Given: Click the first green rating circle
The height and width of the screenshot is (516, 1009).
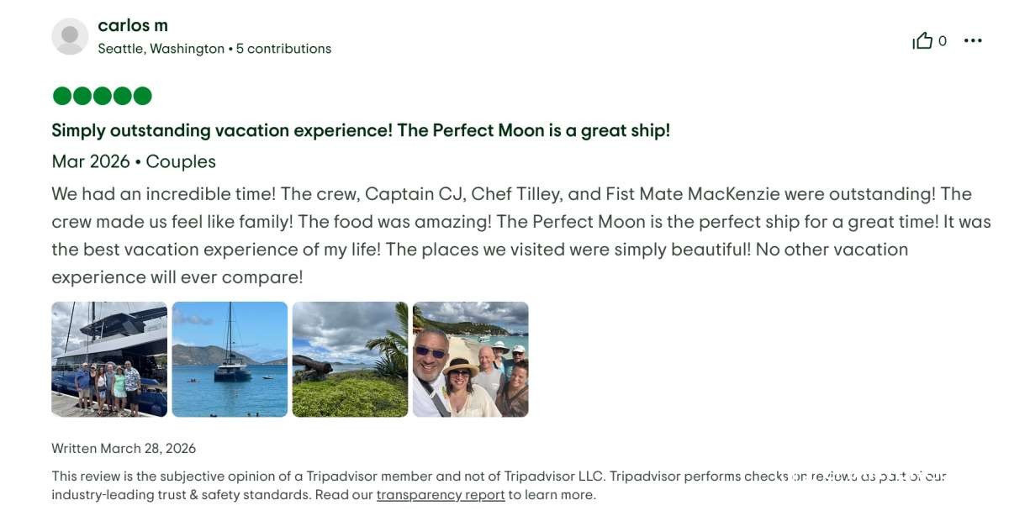Looking at the screenshot, I should tap(62, 96).
